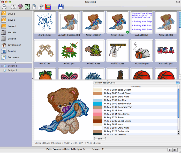This screenshot has width=181, height=153.
Task: Click the Save button under thread list
Action: pos(100,139)
